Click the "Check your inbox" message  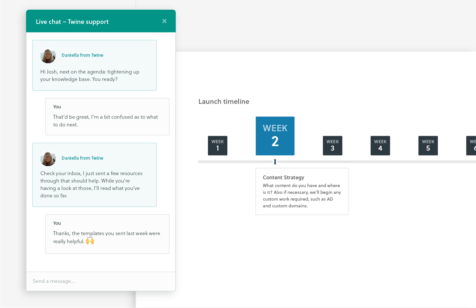point(94,184)
